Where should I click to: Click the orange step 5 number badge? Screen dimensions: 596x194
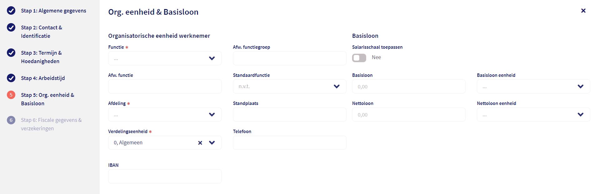coord(11,95)
